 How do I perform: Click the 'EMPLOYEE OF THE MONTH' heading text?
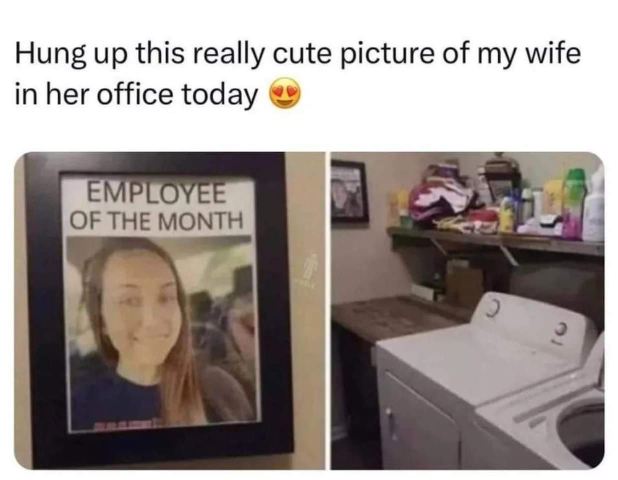pyautogui.click(x=156, y=206)
